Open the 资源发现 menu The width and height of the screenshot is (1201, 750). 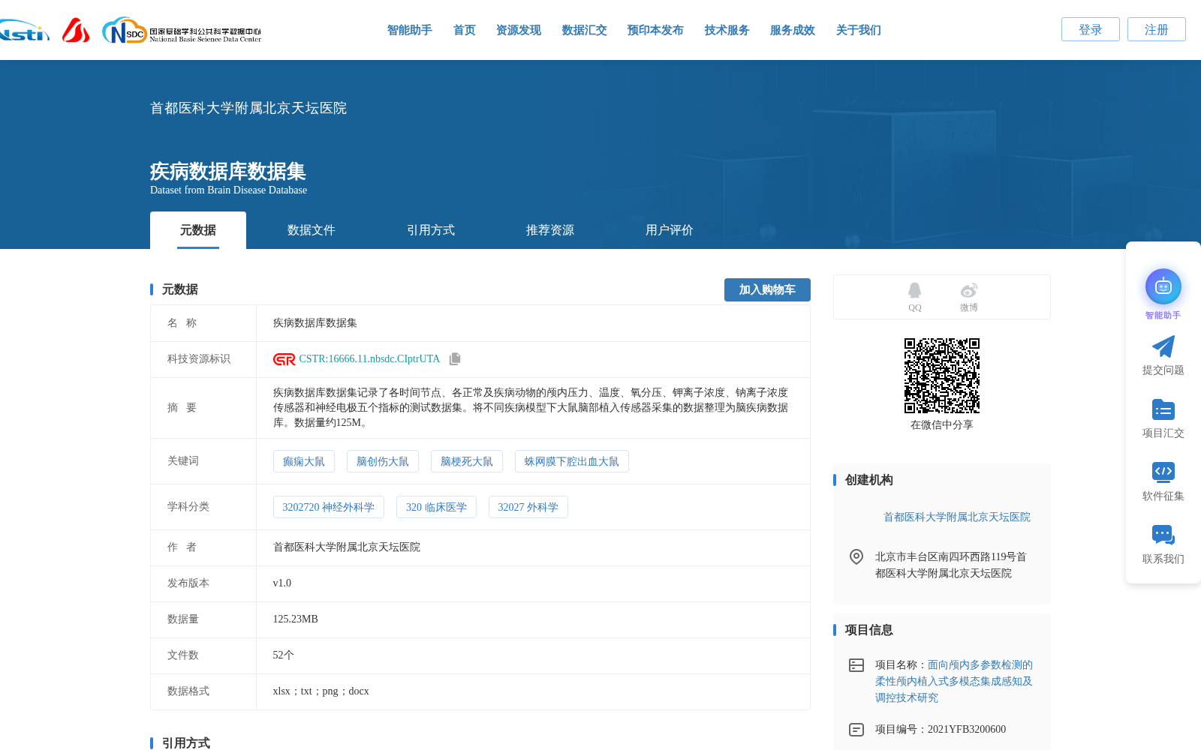518,30
